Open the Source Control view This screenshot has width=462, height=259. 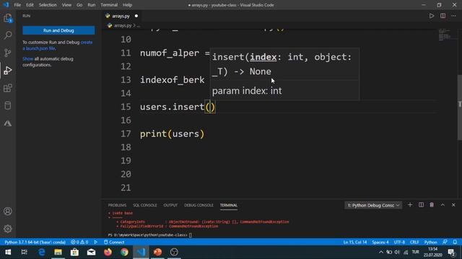click(8, 53)
